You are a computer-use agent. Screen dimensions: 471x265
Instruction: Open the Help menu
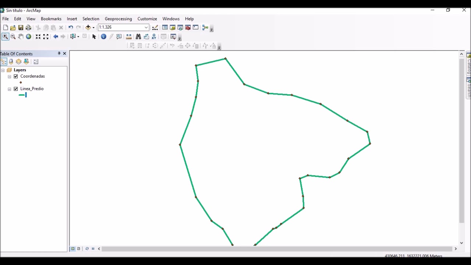pyautogui.click(x=190, y=19)
